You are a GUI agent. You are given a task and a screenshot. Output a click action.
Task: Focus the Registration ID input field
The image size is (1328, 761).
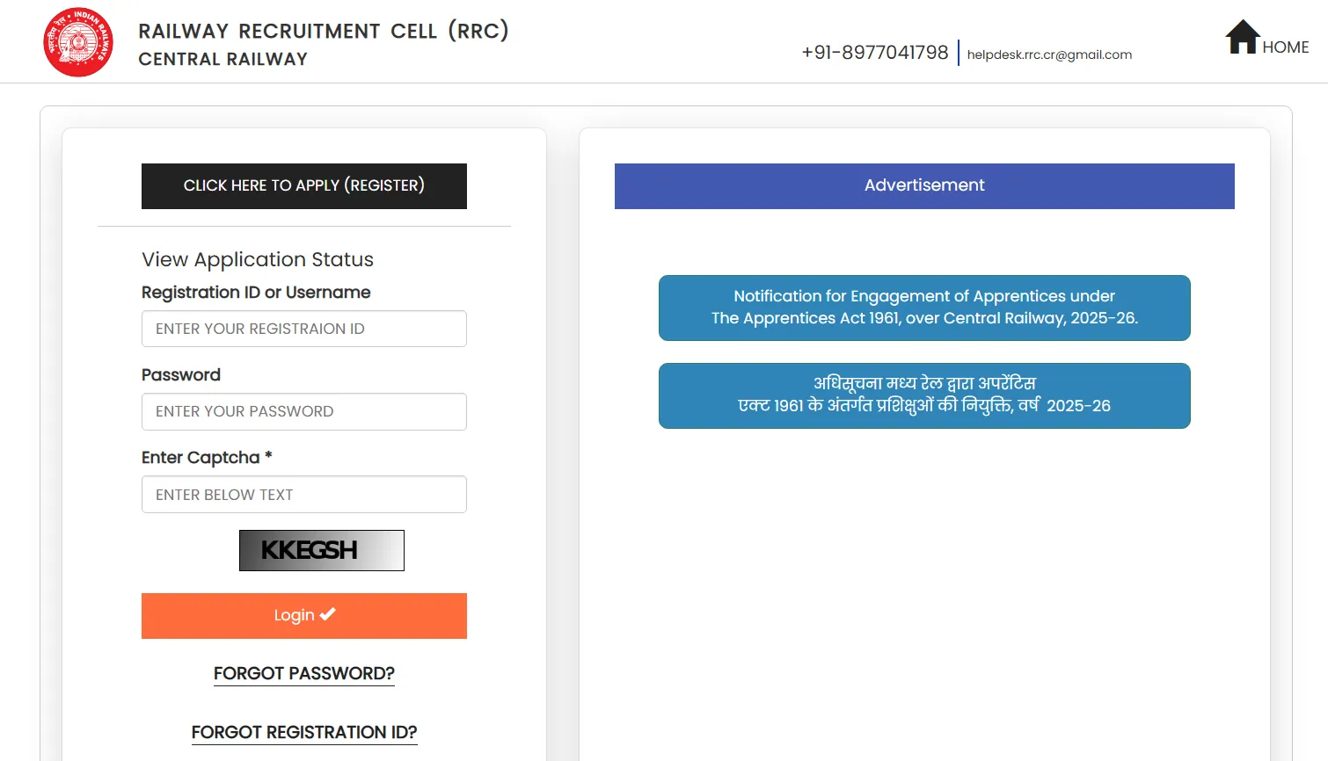304,329
